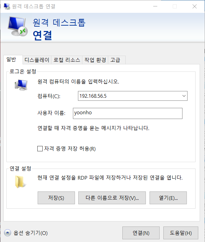
Task: Enable the 자격 증명 저장 허용 checkbox
Action: click(x=40, y=149)
